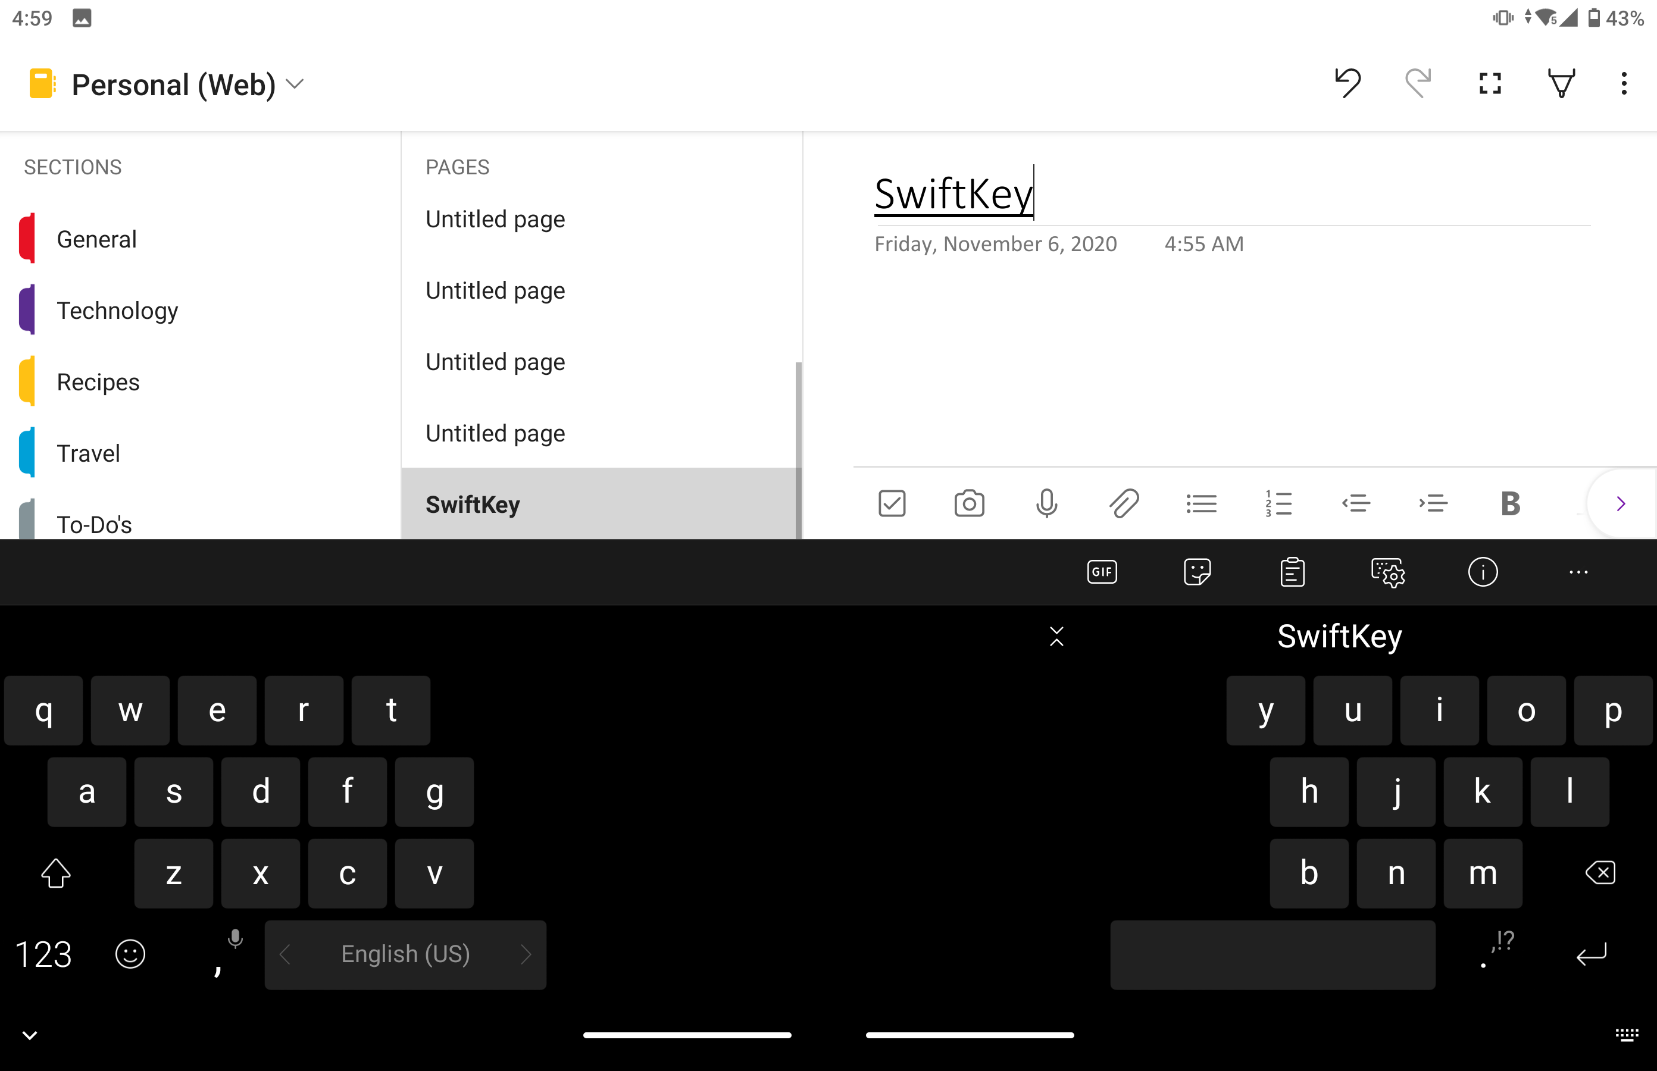Click the fullscreen expand icon
This screenshot has width=1657, height=1071.
pyautogui.click(x=1487, y=82)
